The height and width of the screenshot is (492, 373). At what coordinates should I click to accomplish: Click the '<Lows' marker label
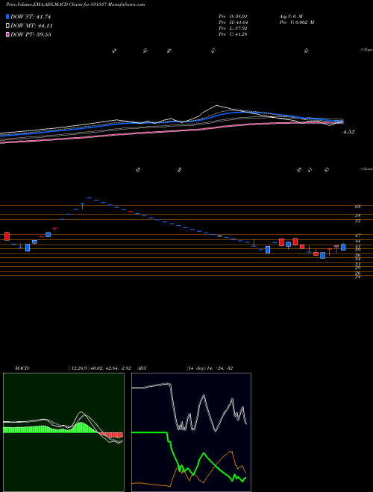(366, 168)
